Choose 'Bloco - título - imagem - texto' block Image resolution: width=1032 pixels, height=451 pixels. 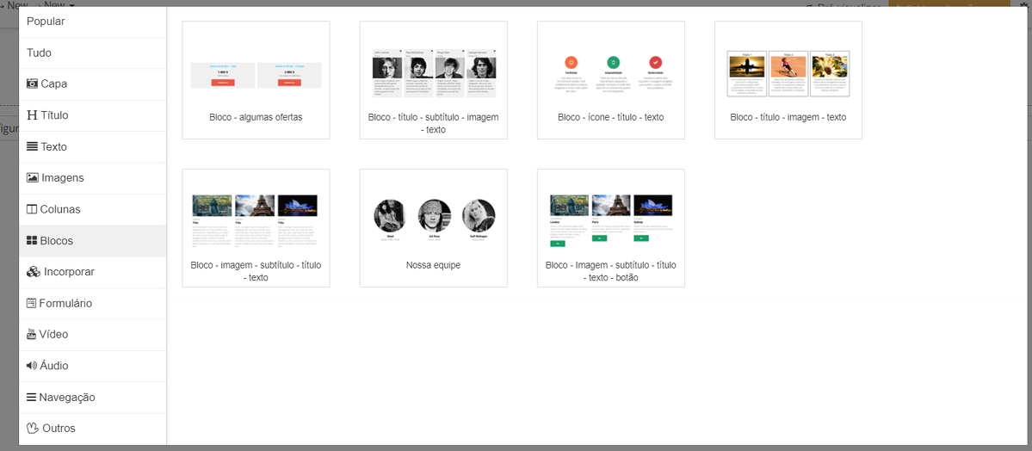(x=788, y=80)
